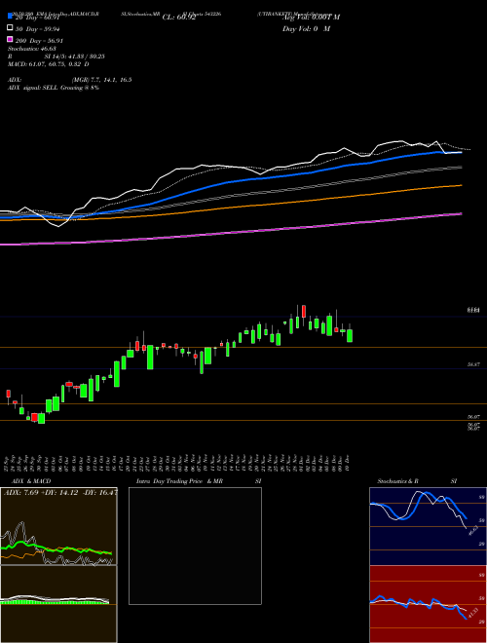
Task: Open the empty Intra Day Trading chart box
Action: (195, 546)
